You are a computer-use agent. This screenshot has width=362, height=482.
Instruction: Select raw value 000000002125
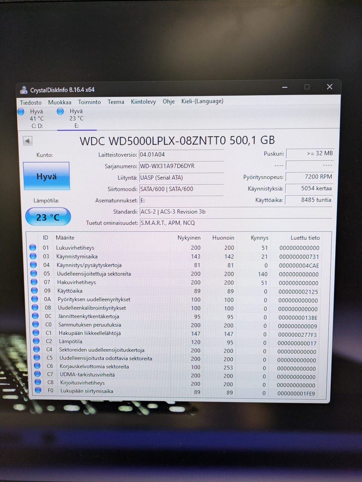298,292
